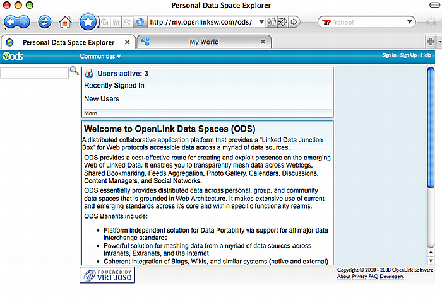The height and width of the screenshot is (300, 442).
Task: Switch to the My World tab
Action: point(204,42)
